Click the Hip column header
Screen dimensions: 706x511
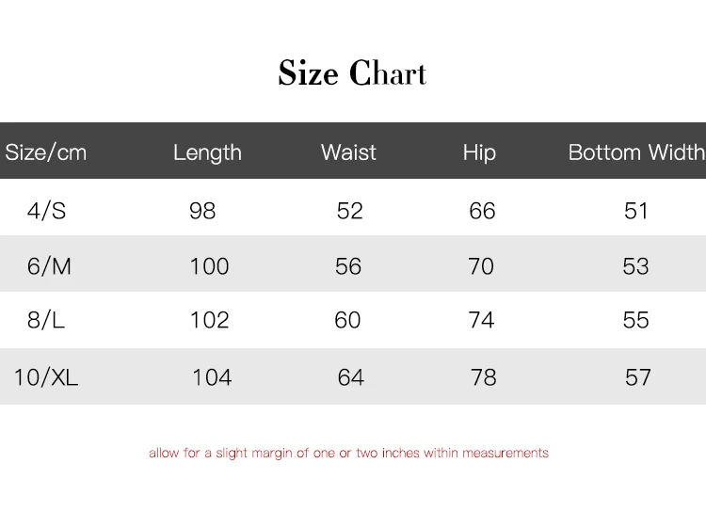pos(479,152)
